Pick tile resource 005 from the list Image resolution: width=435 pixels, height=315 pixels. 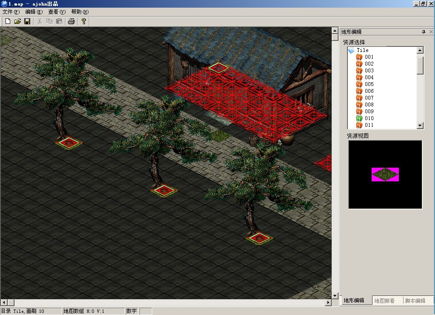pyautogui.click(x=369, y=84)
